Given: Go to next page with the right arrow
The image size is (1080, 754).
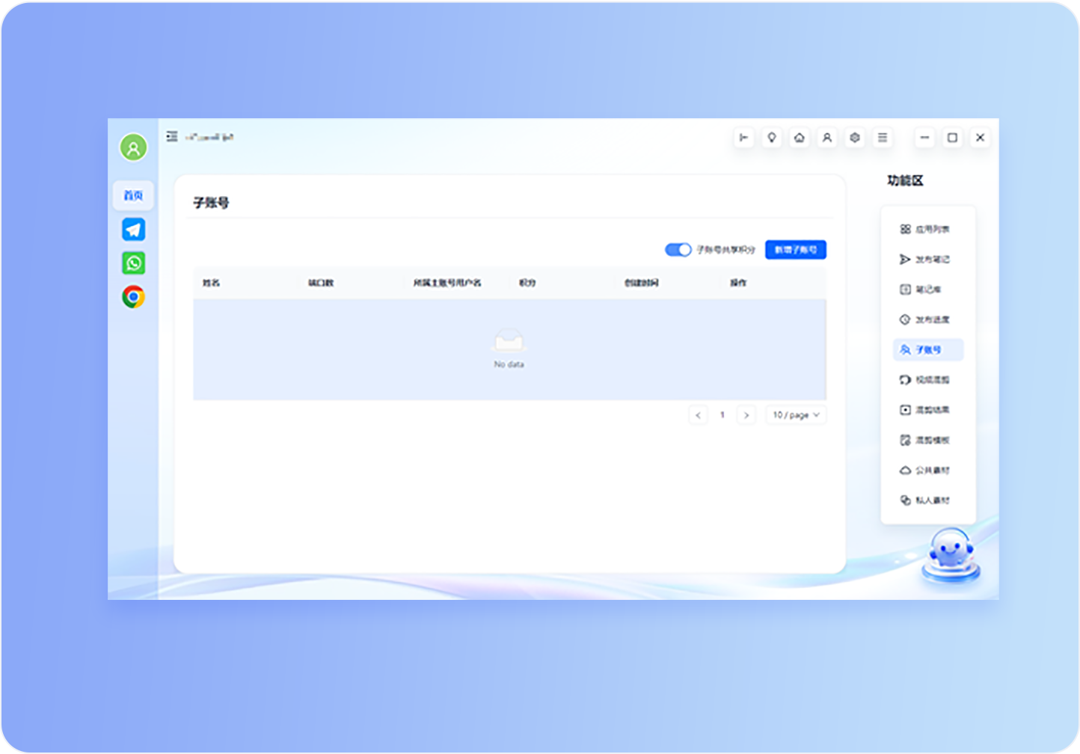Looking at the screenshot, I should 746,414.
